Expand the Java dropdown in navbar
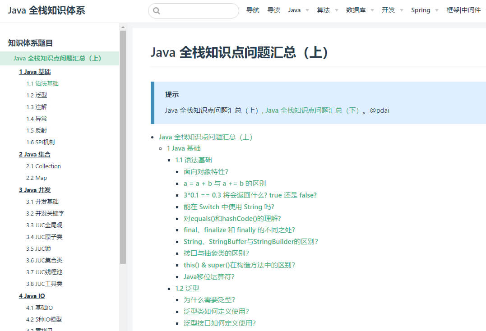The width and height of the screenshot is (486, 331). click(298, 10)
